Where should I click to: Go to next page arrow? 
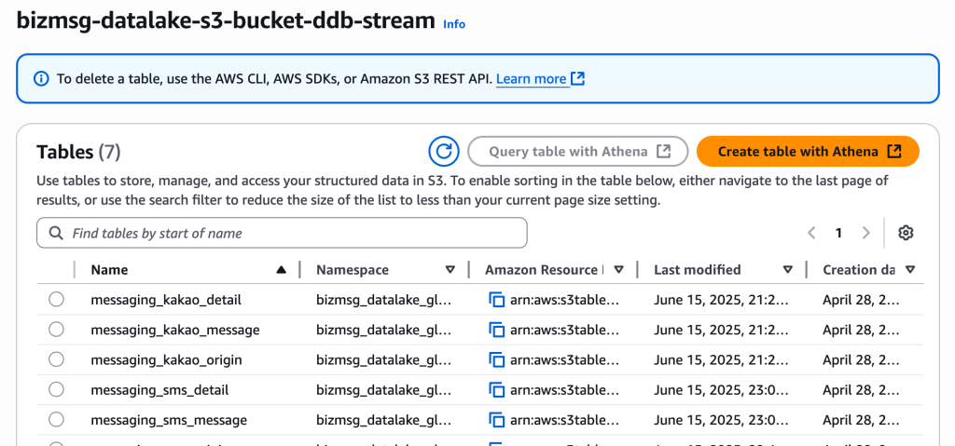click(865, 233)
